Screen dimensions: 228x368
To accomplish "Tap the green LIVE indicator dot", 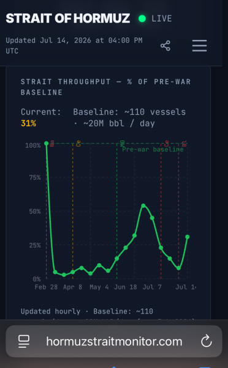I will 142,18.
